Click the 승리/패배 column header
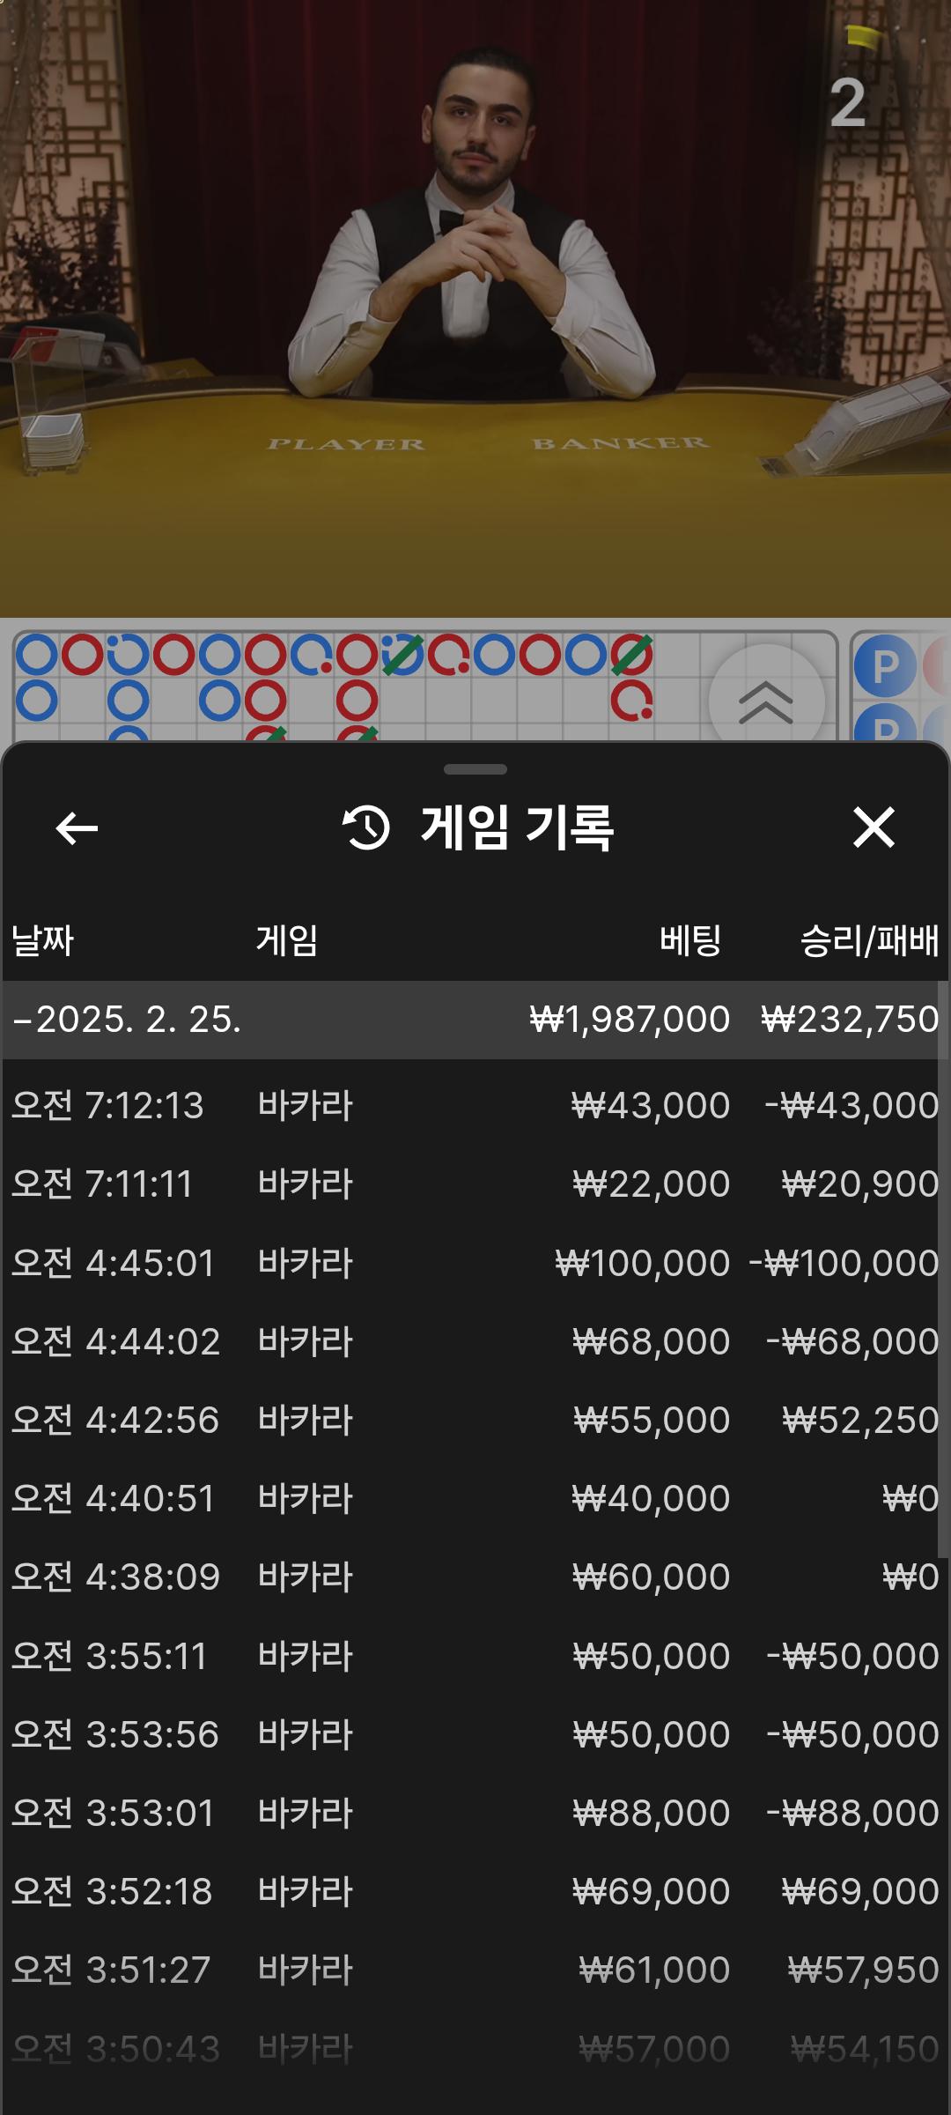This screenshot has height=2115, width=951. tap(868, 940)
